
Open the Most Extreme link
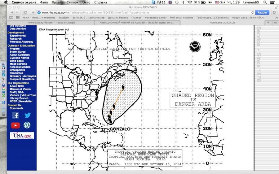click(x=18, y=64)
